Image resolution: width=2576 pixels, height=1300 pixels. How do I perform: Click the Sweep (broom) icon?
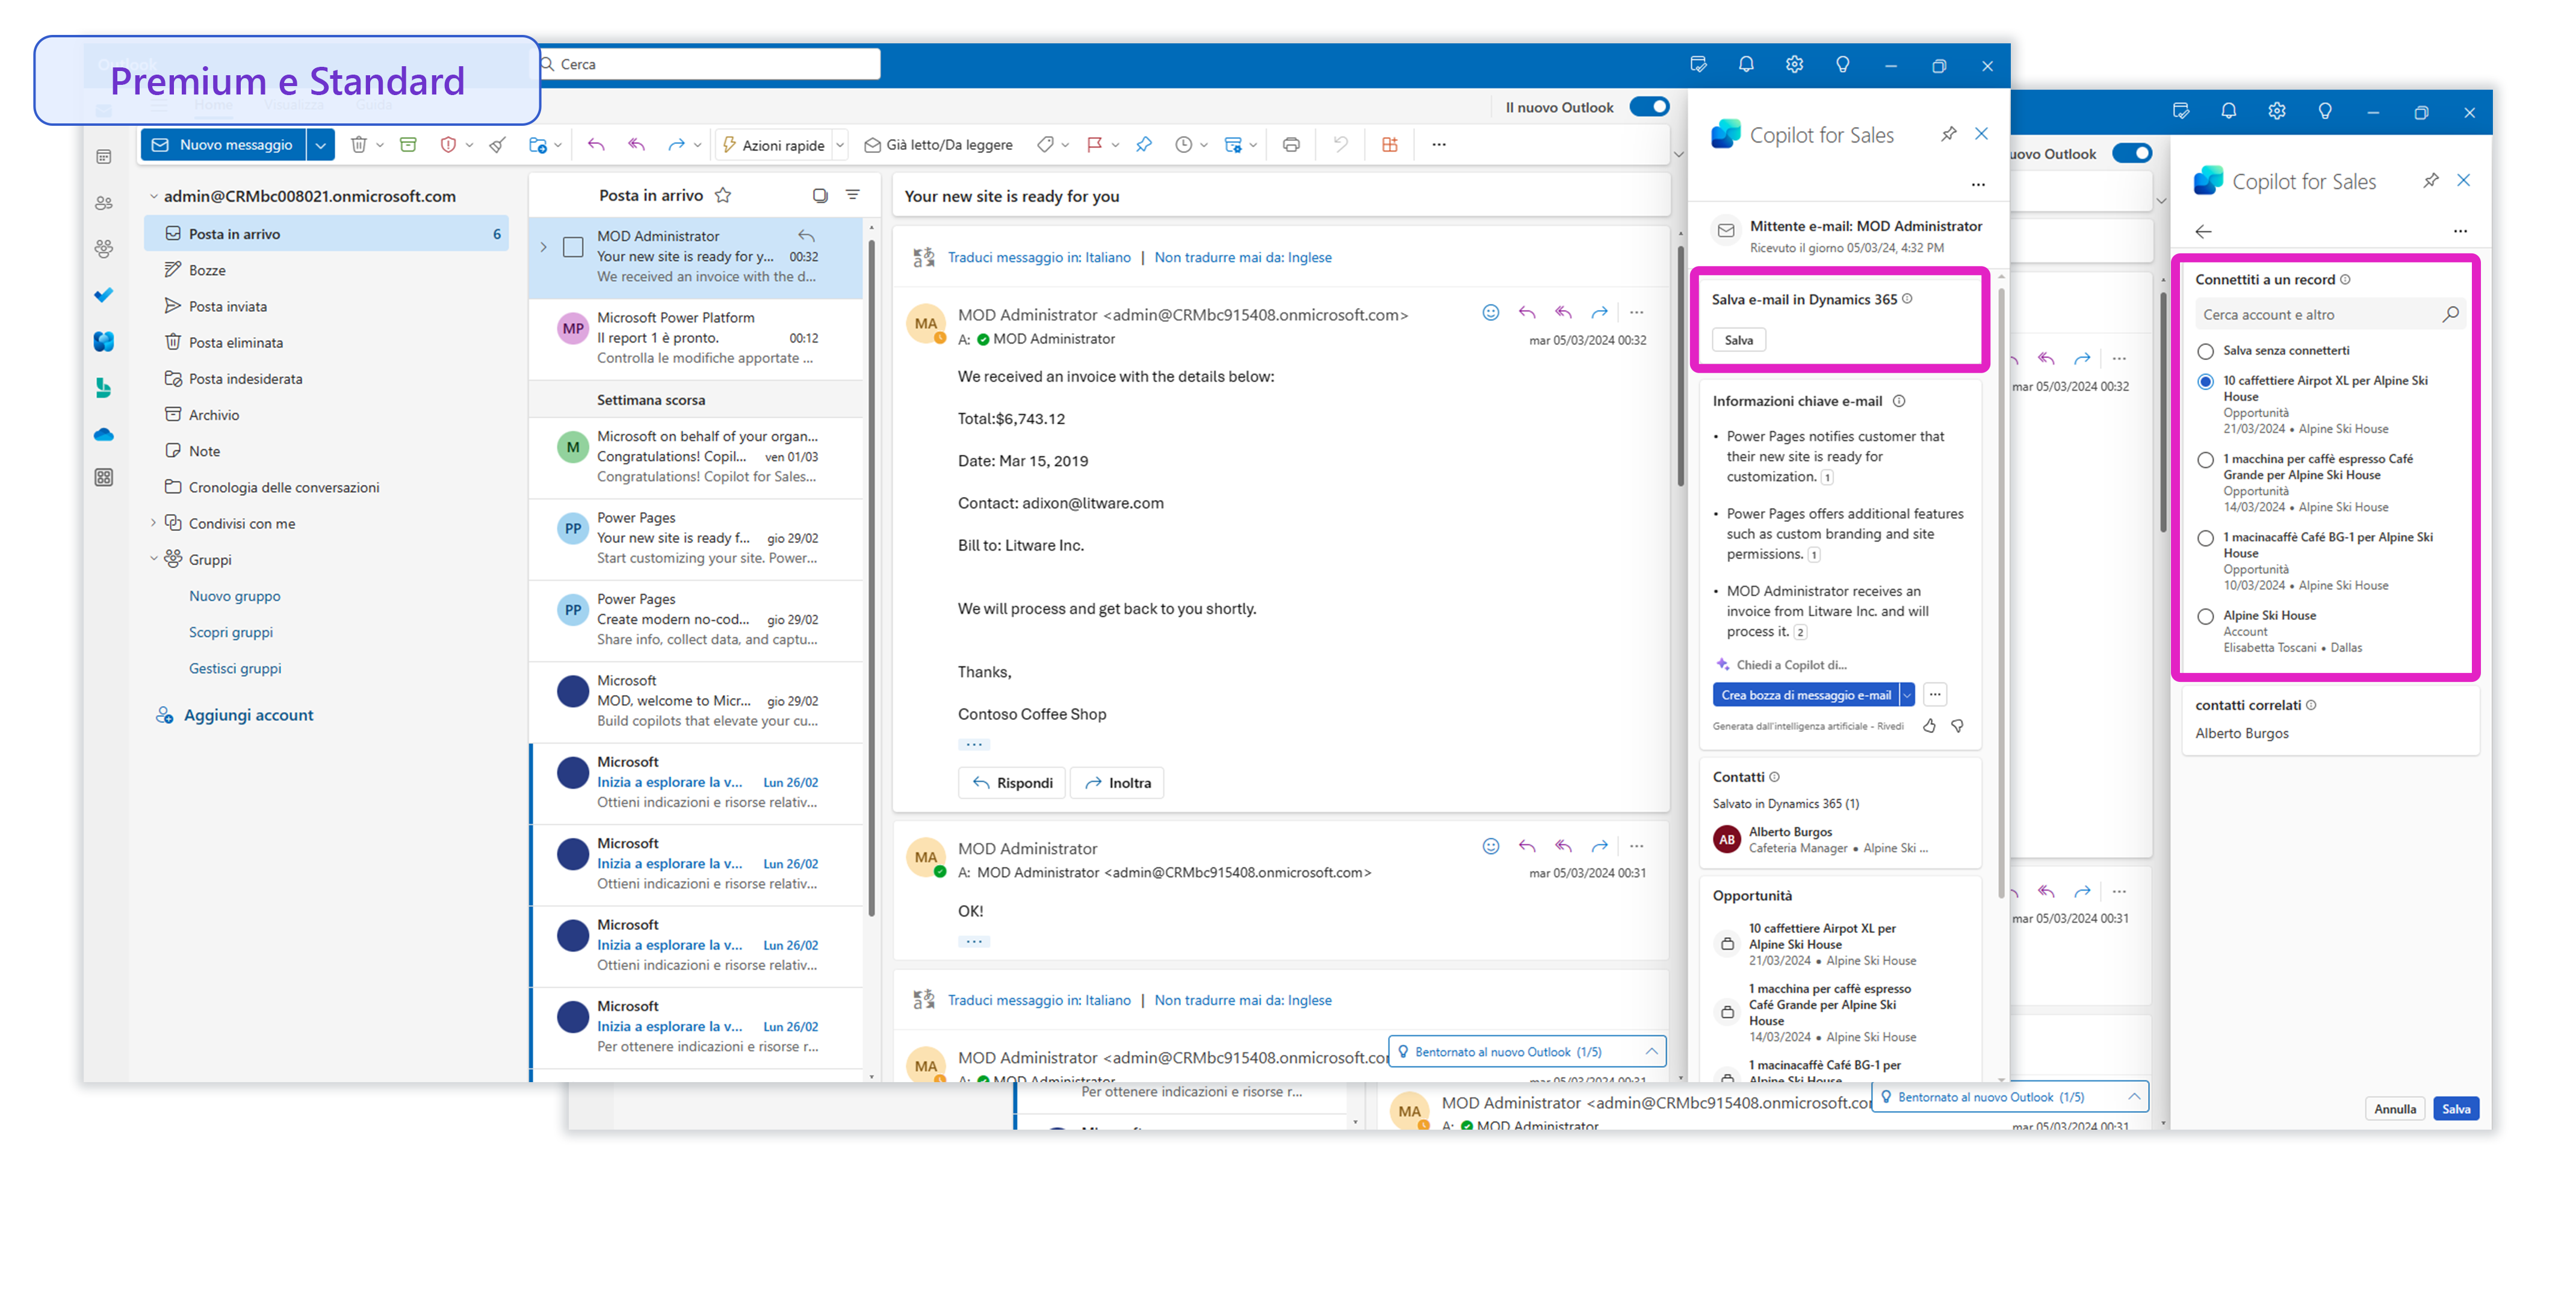(497, 144)
